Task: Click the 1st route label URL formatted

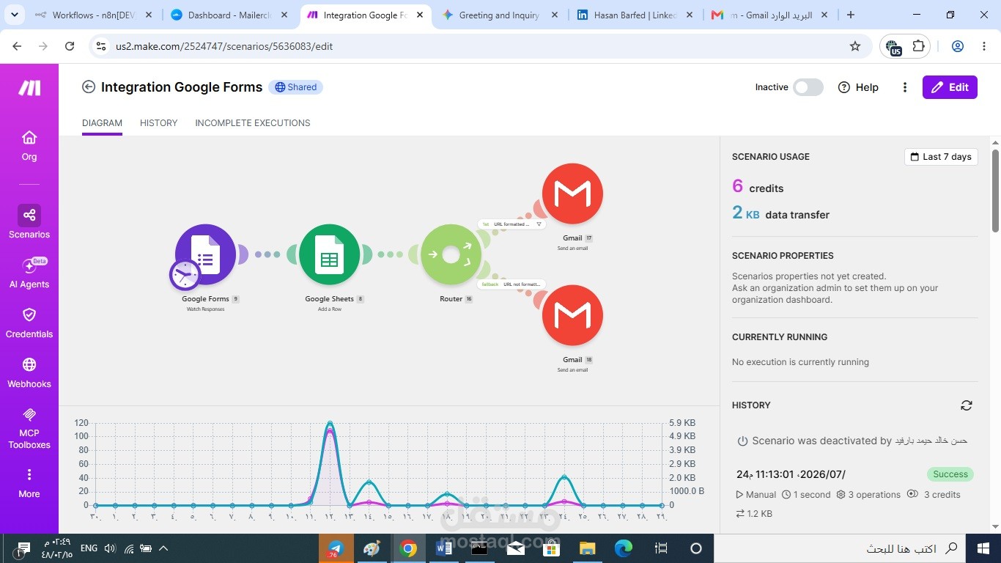Action: 513,224
